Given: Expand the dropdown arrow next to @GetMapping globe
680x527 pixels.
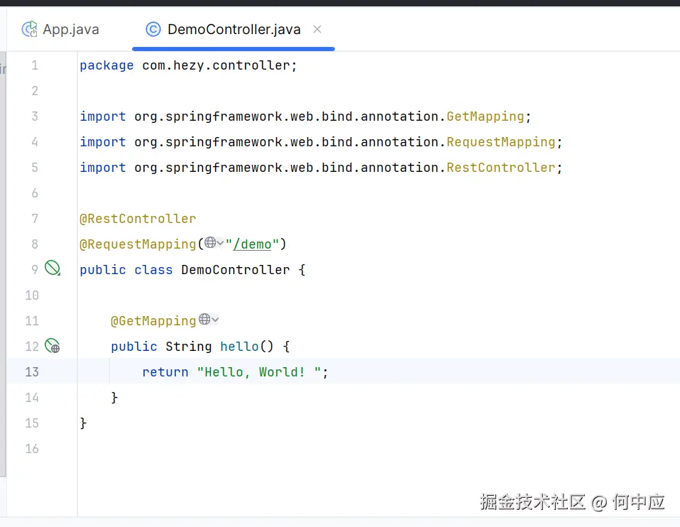Looking at the screenshot, I should click(215, 320).
